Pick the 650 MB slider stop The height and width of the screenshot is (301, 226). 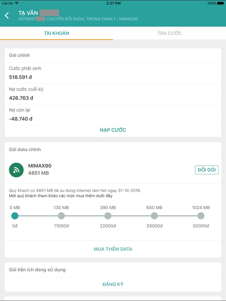(x=154, y=216)
